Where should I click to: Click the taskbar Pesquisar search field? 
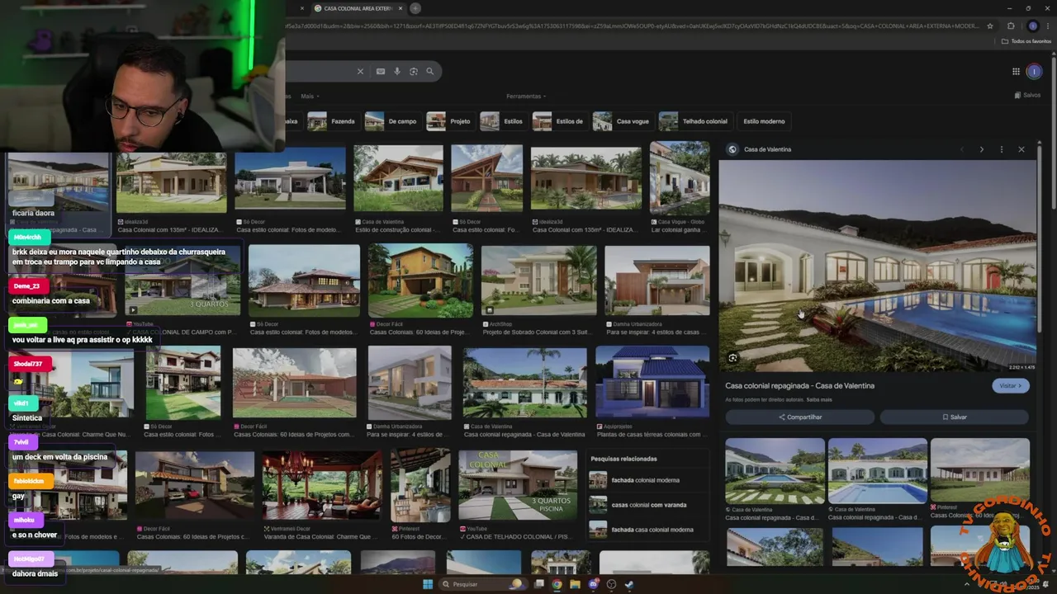483,584
